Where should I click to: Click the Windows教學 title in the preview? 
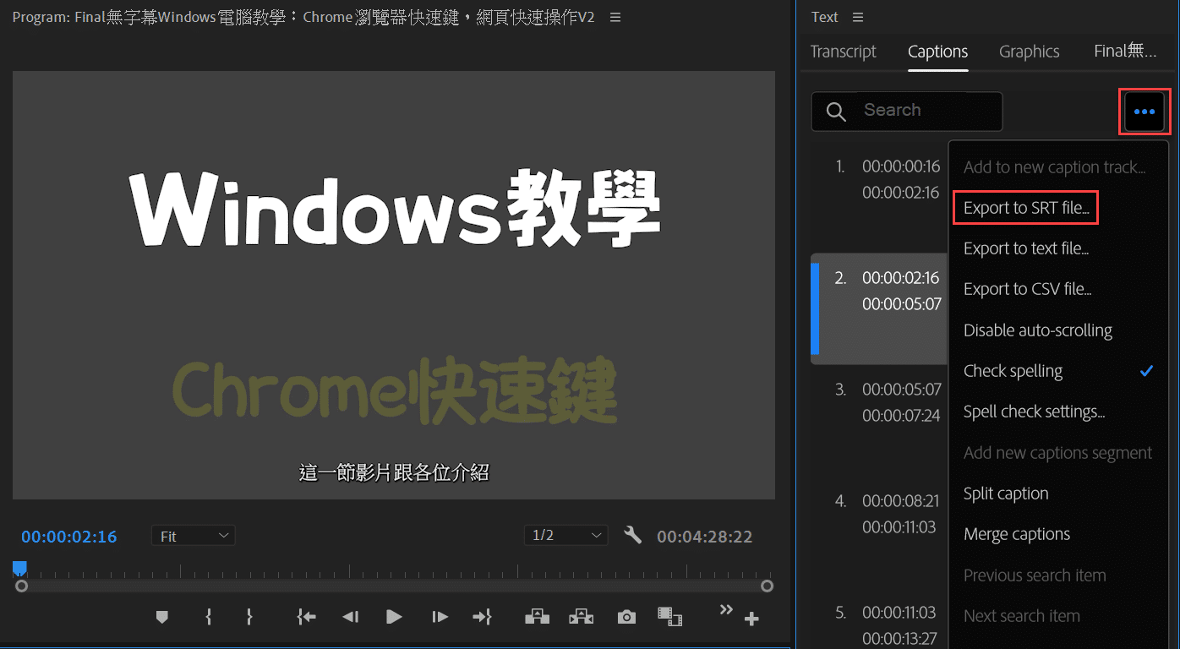(x=395, y=208)
